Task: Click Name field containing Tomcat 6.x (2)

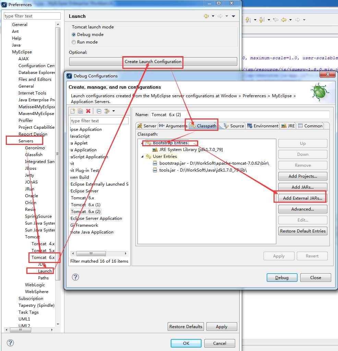Action: (x=240, y=115)
